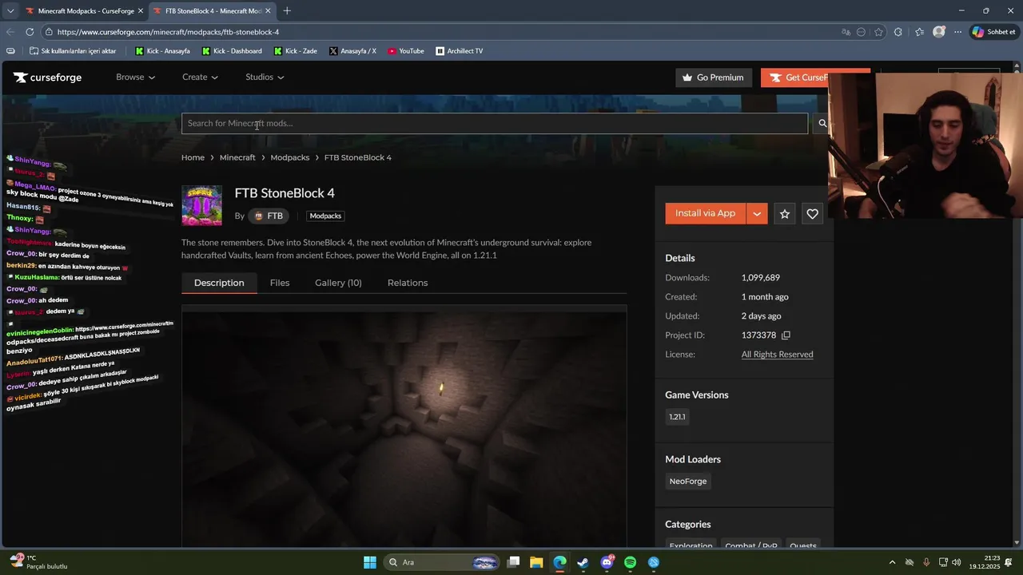
Task: Click the Modpacks category tag
Action: (x=325, y=216)
